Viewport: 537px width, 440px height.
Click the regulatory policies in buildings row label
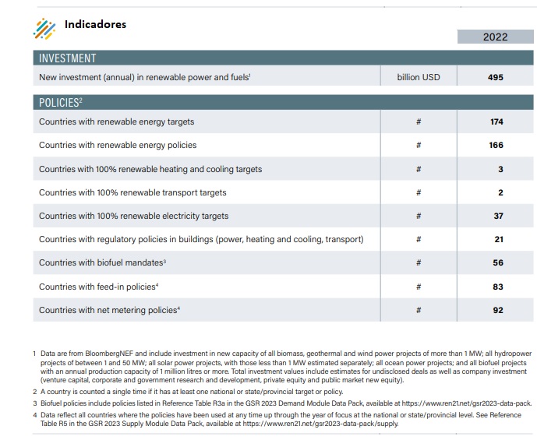[x=201, y=239]
